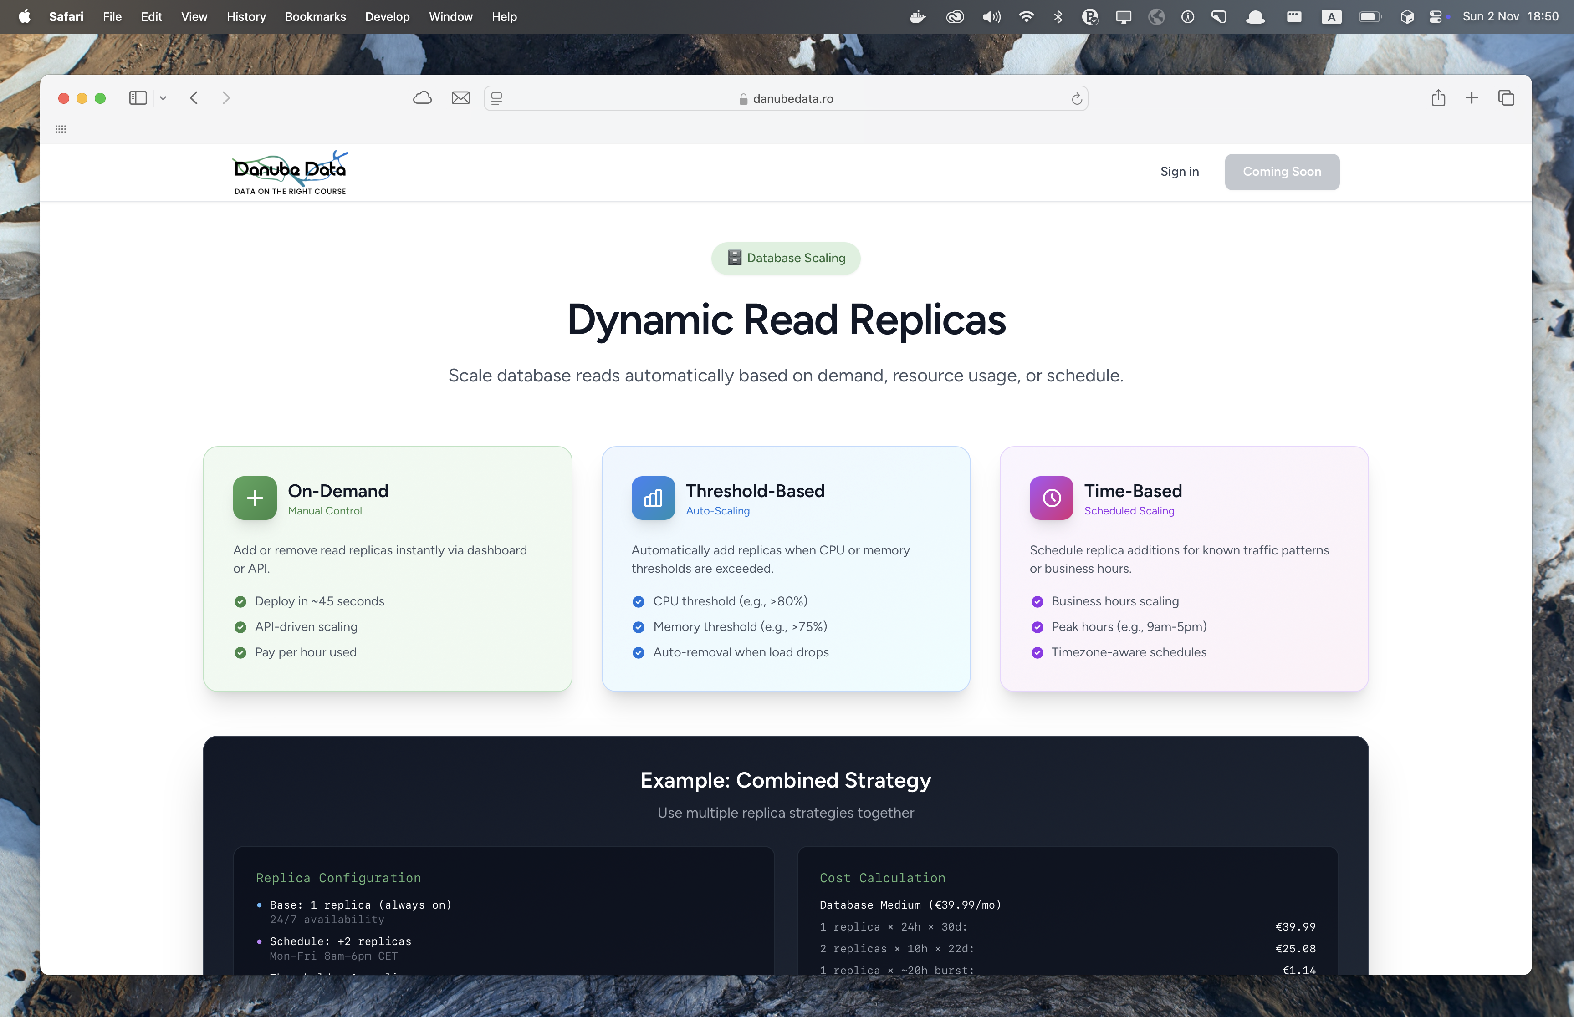Click the mail envelope toolbar icon

[460, 98]
